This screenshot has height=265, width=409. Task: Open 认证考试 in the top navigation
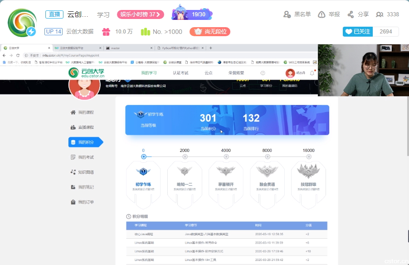tap(180, 73)
